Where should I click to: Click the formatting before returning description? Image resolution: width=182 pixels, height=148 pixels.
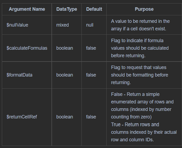click(139, 75)
